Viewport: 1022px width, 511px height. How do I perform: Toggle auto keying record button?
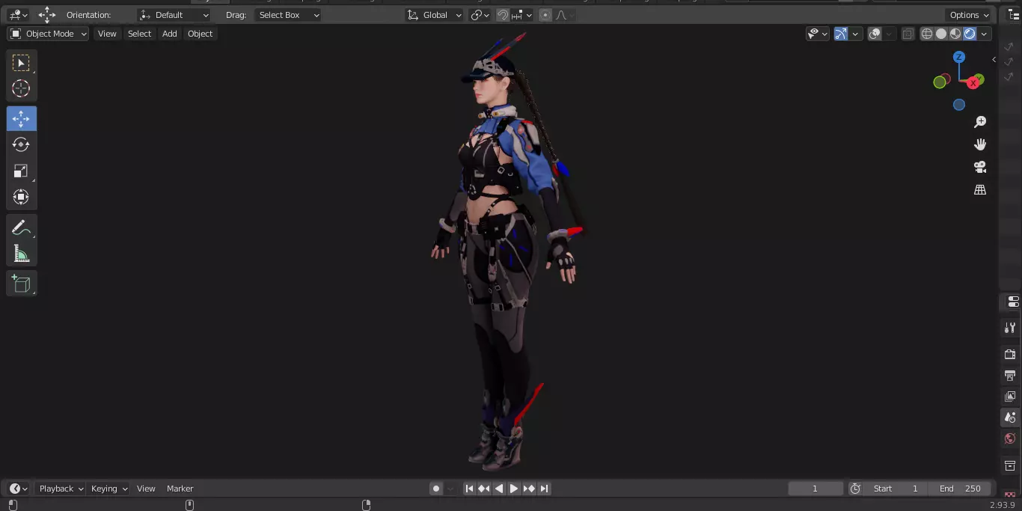(436, 489)
